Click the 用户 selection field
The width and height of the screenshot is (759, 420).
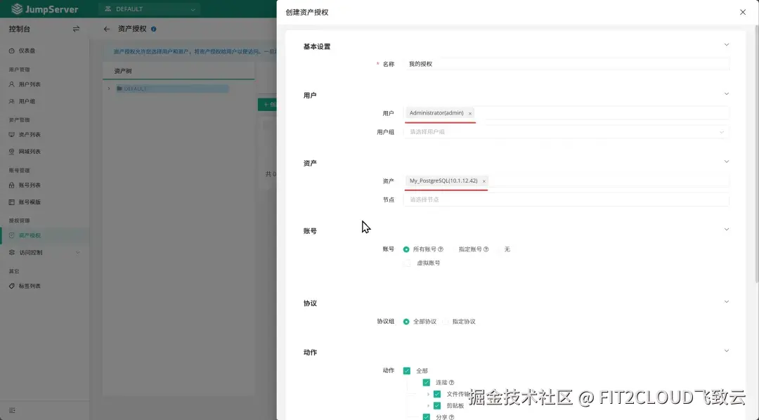click(x=566, y=113)
